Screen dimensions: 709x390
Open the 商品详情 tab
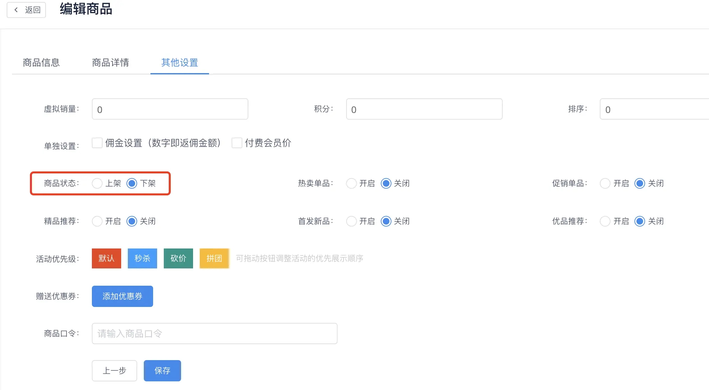(111, 62)
